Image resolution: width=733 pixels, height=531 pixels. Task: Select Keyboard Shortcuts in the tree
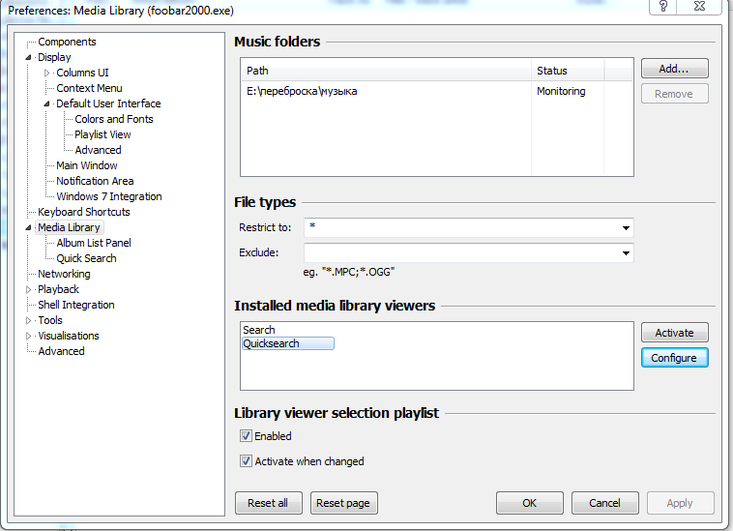point(83,212)
